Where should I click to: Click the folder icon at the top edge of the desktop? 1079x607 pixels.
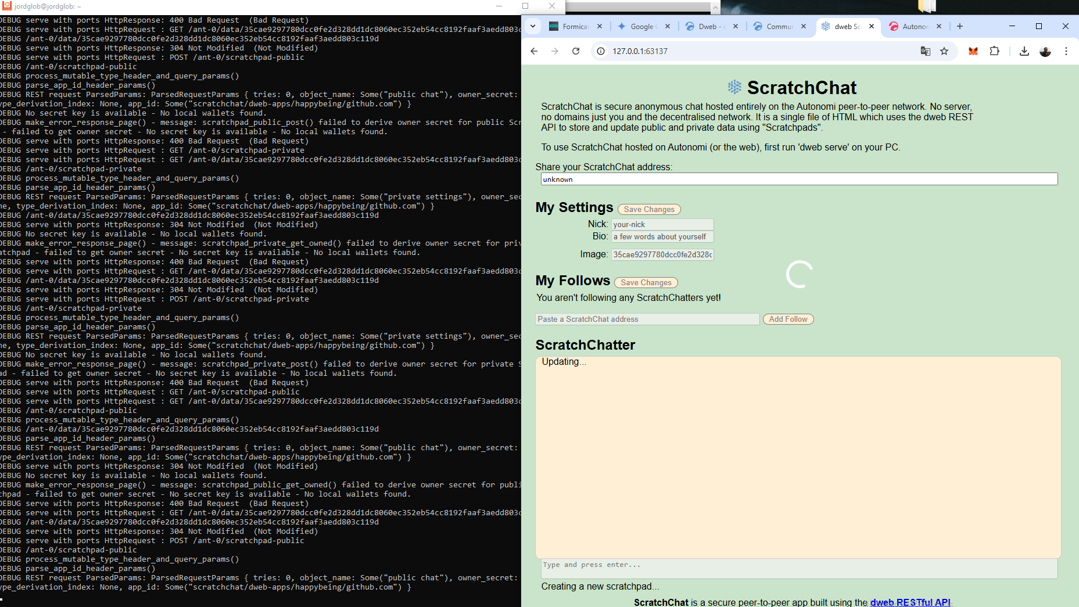927,6
